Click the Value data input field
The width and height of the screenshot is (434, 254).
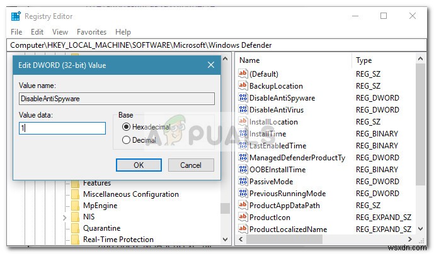(62, 128)
